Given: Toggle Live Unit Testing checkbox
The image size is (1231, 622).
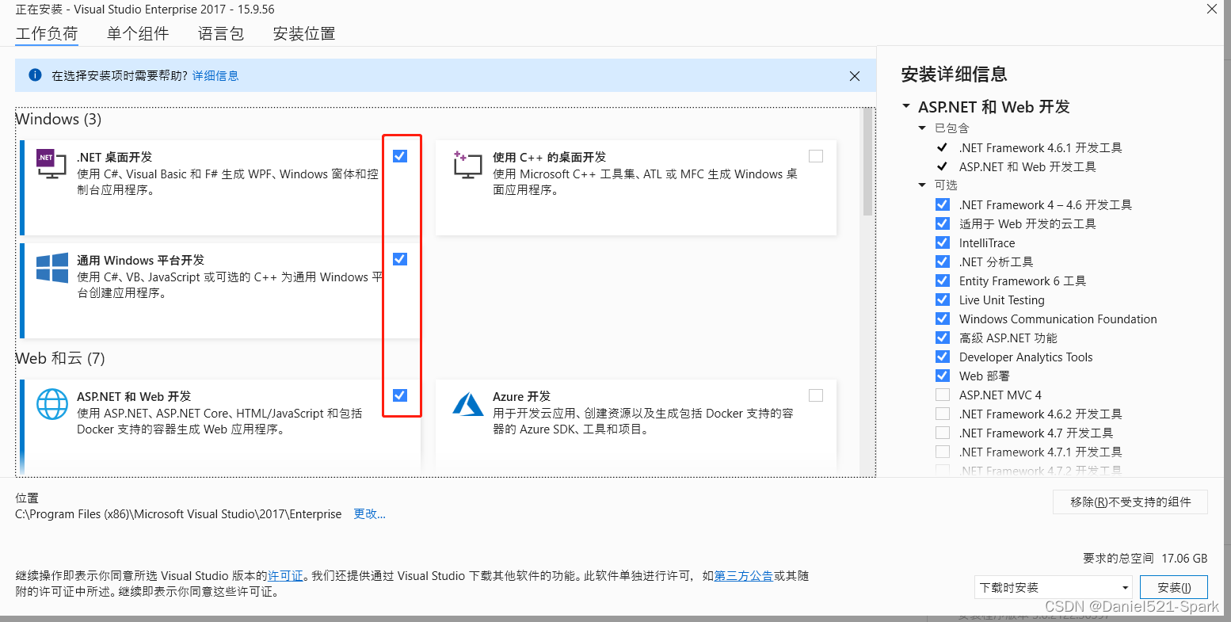Looking at the screenshot, I should point(943,300).
